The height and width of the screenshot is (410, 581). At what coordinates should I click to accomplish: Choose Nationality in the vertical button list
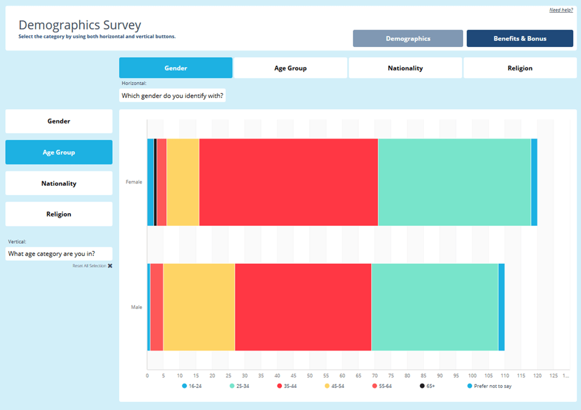click(x=59, y=184)
